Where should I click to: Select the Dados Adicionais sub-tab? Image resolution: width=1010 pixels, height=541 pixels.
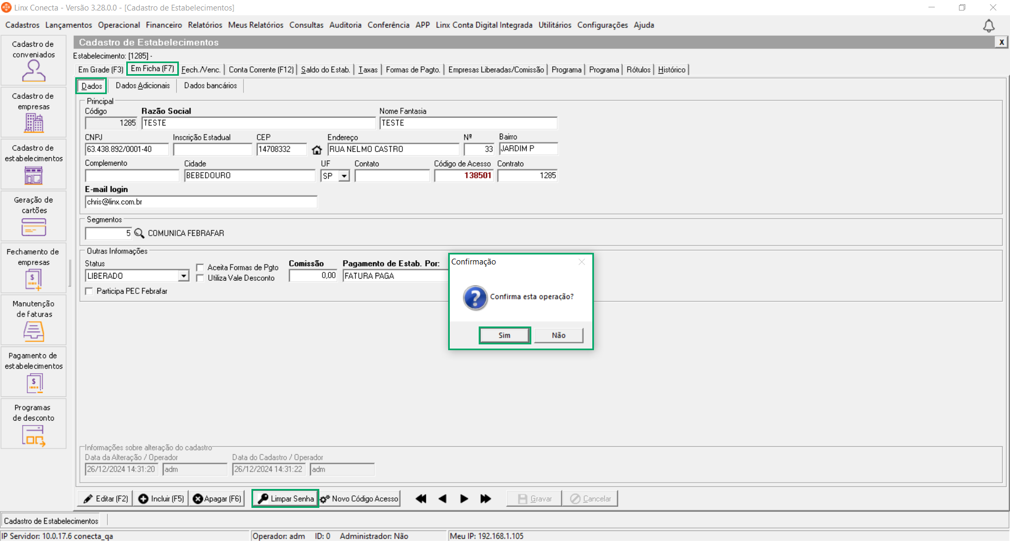[x=143, y=86]
